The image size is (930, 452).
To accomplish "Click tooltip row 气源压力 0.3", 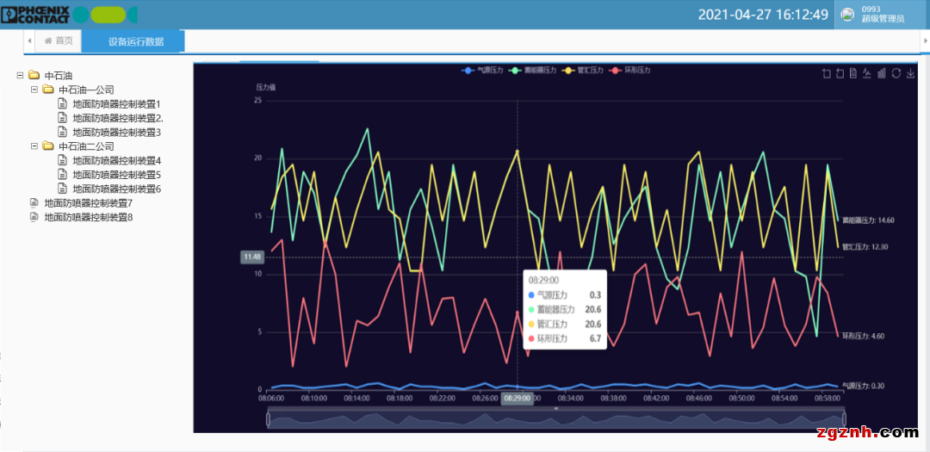I will coord(565,294).
